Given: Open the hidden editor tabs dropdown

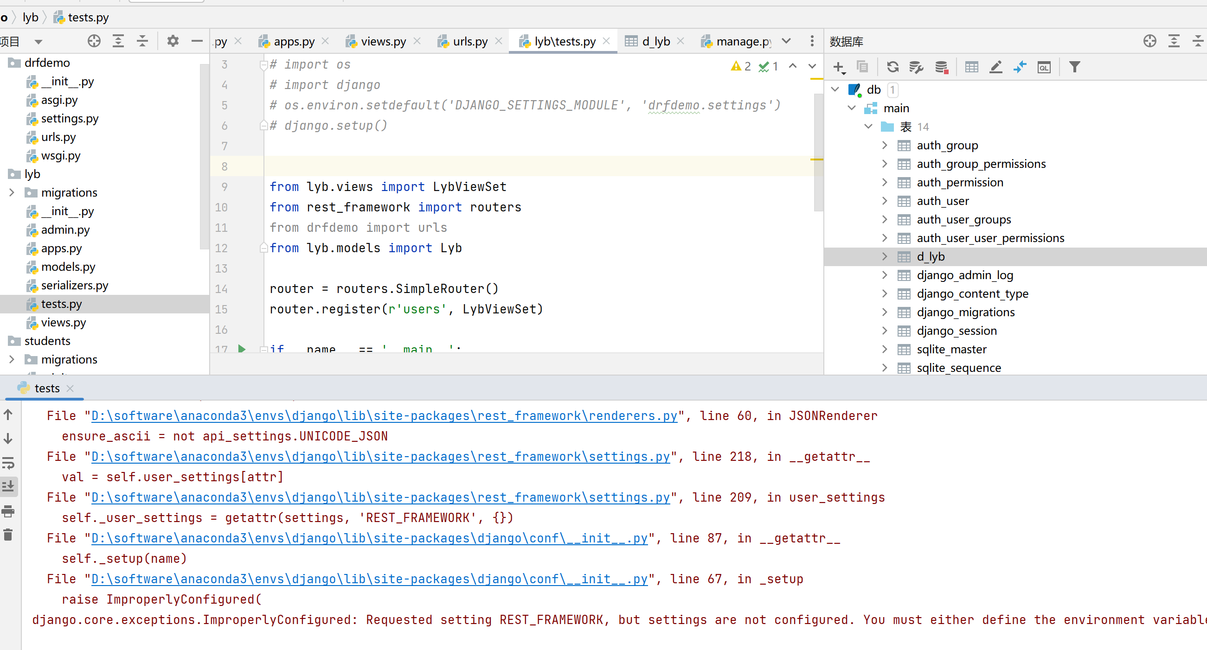Looking at the screenshot, I should (786, 41).
